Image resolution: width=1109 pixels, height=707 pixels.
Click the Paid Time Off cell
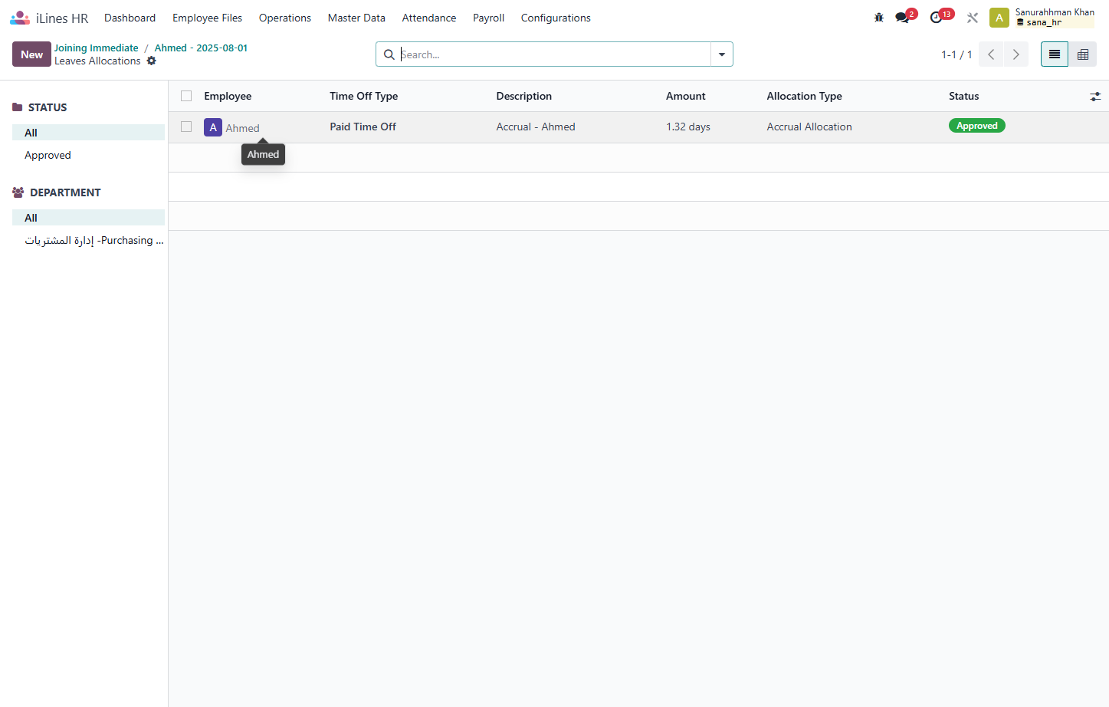363,127
